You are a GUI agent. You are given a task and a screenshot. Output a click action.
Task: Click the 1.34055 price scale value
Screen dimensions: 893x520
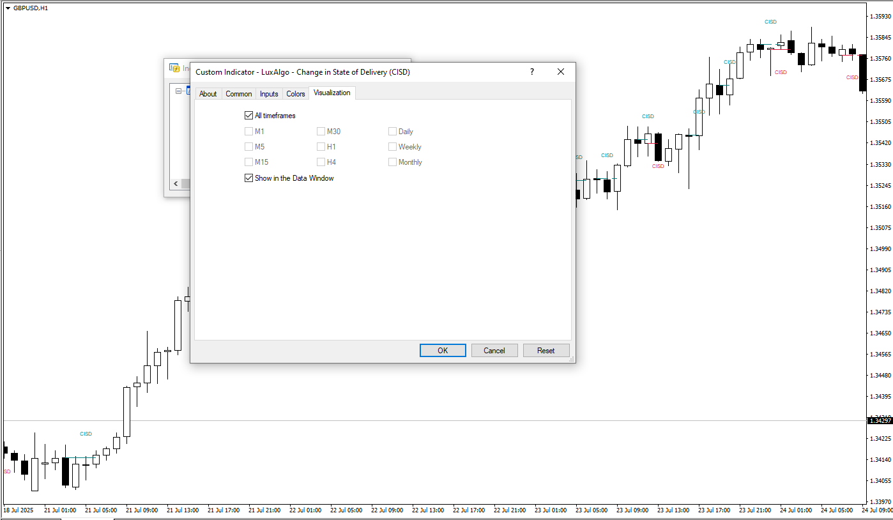[880, 481]
